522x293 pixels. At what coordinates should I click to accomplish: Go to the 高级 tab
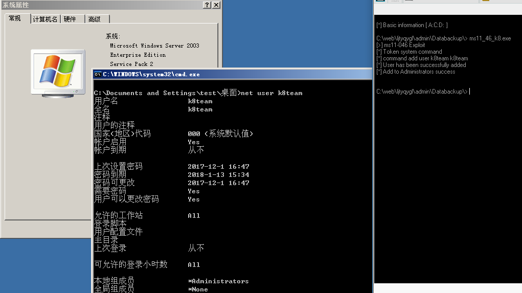(x=95, y=19)
